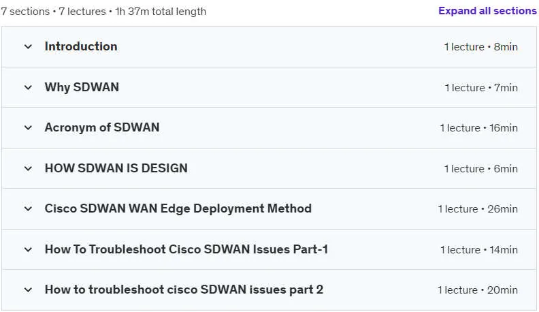Click chevron beside troubleshoot cisco SDWAN issues part 2
539x312 pixels.
[x=28, y=290]
